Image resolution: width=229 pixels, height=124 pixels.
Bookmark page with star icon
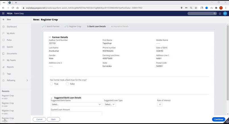196,8
